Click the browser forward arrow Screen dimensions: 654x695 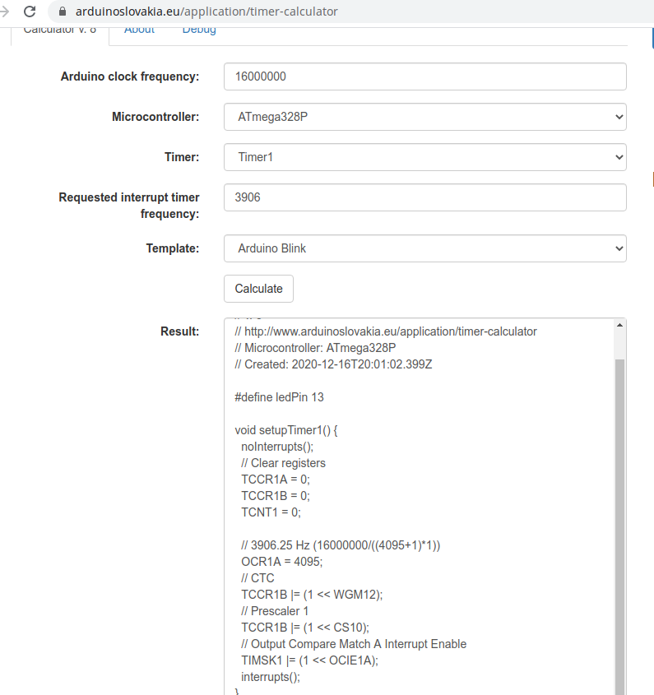point(4,12)
